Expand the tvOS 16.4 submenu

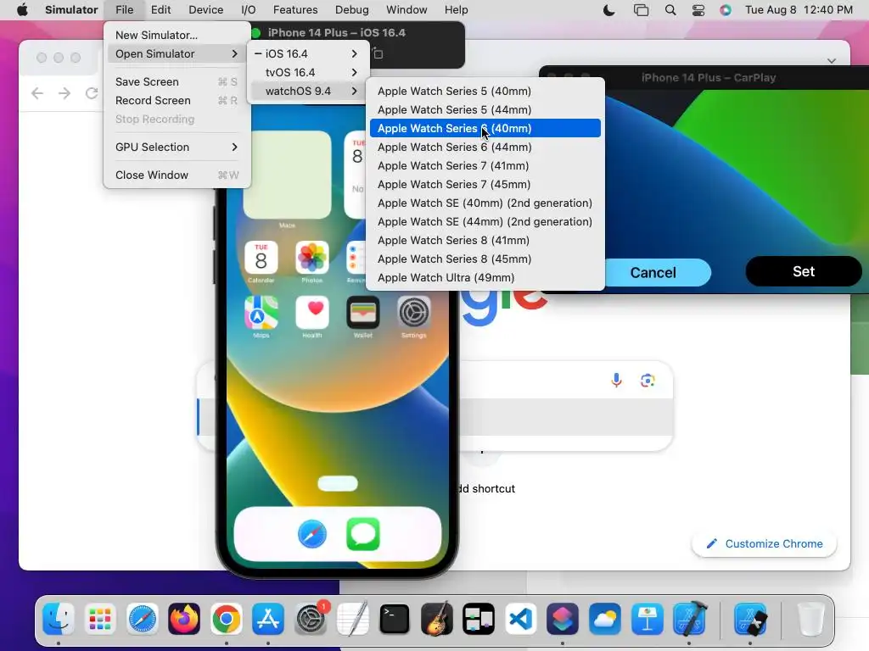(309, 73)
